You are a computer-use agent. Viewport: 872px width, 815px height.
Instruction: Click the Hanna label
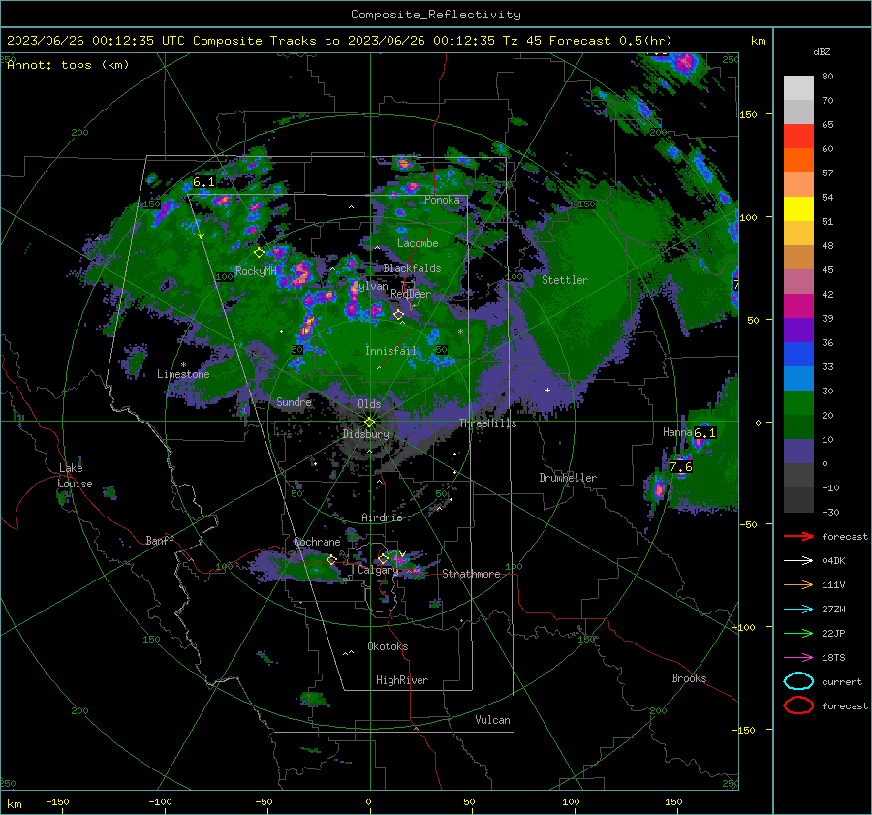677,432
